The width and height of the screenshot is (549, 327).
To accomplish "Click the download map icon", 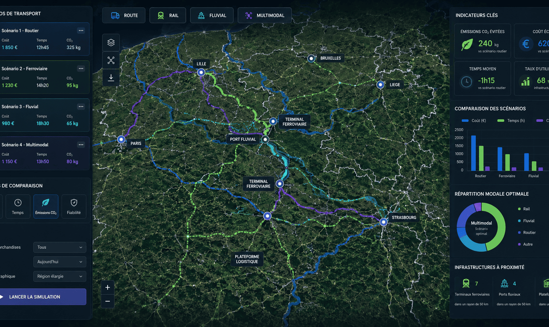I will (111, 77).
